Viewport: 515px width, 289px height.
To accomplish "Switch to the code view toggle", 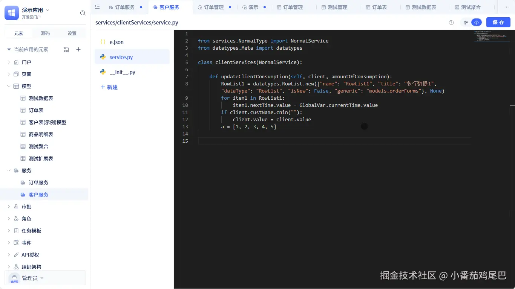I will (477, 23).
